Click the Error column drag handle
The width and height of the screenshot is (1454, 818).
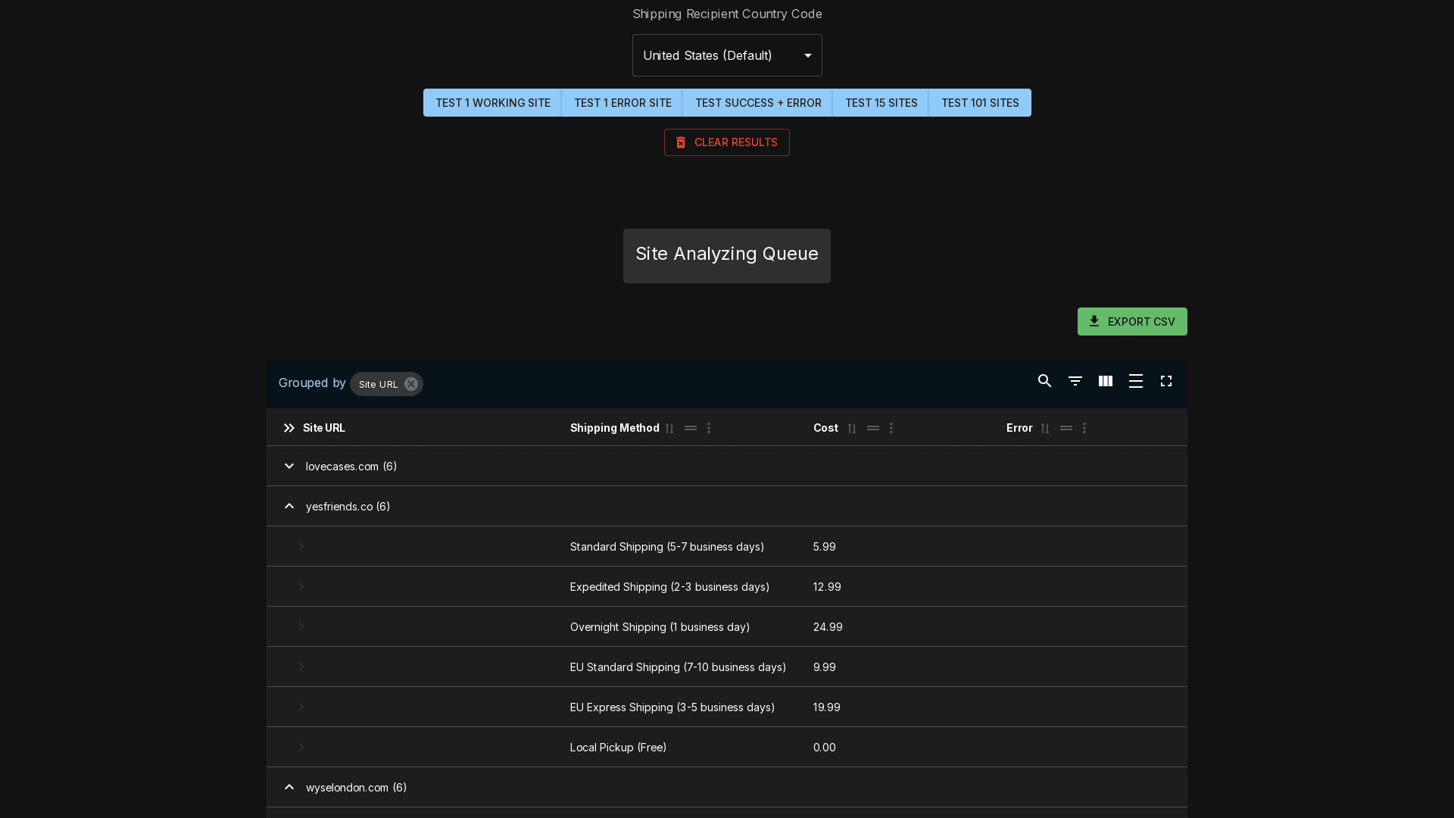point(1066,429)
